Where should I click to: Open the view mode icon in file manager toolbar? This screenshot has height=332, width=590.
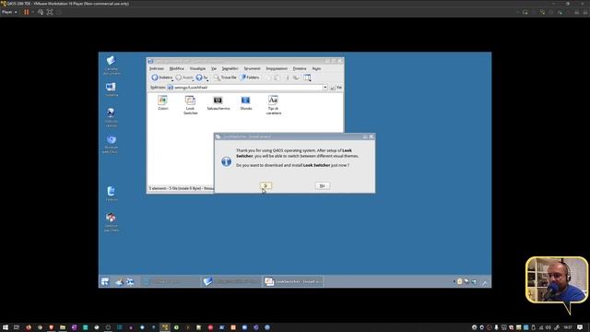pyautogui.click(x=307, y=77)
